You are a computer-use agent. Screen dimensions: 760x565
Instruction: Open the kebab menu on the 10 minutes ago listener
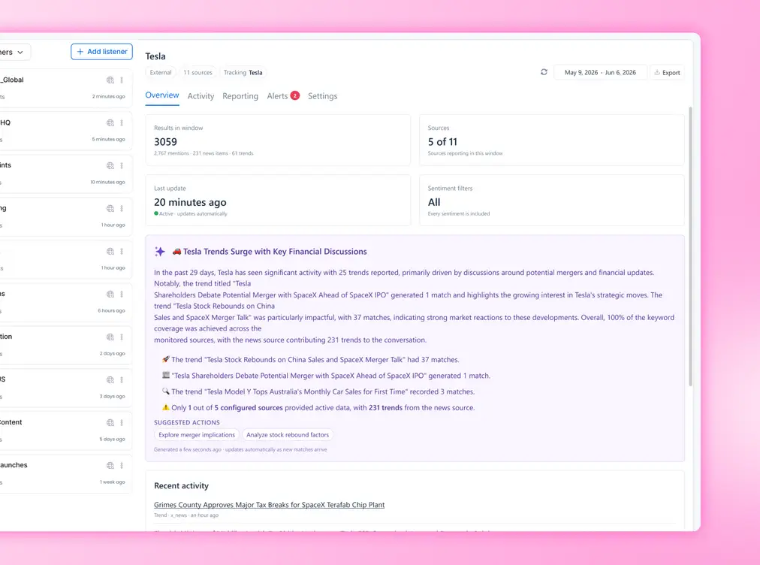click(x=122, y=165)
